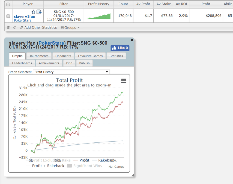Go to the Find tab
This screenshot has width=233, height=184.
click(x=69, y=63)
